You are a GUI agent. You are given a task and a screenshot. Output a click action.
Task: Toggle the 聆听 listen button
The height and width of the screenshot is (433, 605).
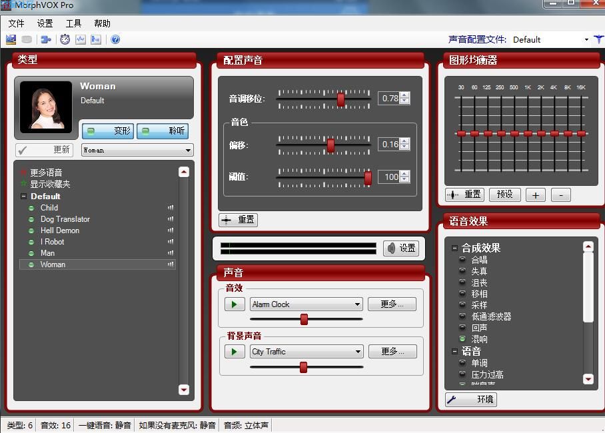point(163,131)
